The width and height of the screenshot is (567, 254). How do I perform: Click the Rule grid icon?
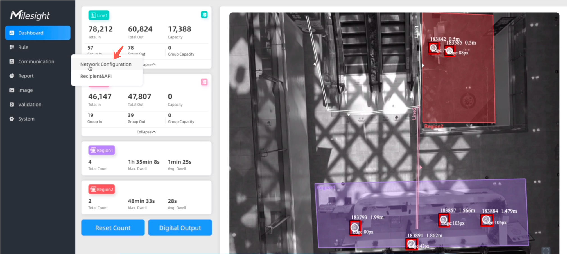12,47
